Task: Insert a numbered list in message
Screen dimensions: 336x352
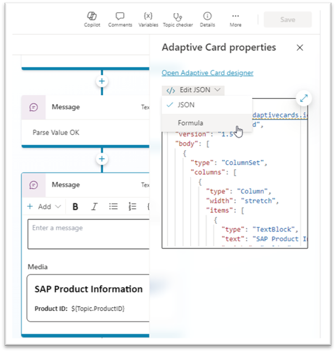Action: tap(133, 207)
